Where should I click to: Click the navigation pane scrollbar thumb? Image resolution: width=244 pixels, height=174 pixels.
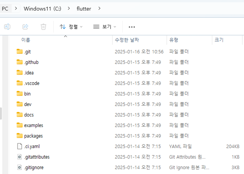pos(1,113)
